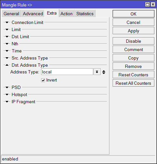
Task: Maximize the Mangle Rule window
Action: point(147,5)
